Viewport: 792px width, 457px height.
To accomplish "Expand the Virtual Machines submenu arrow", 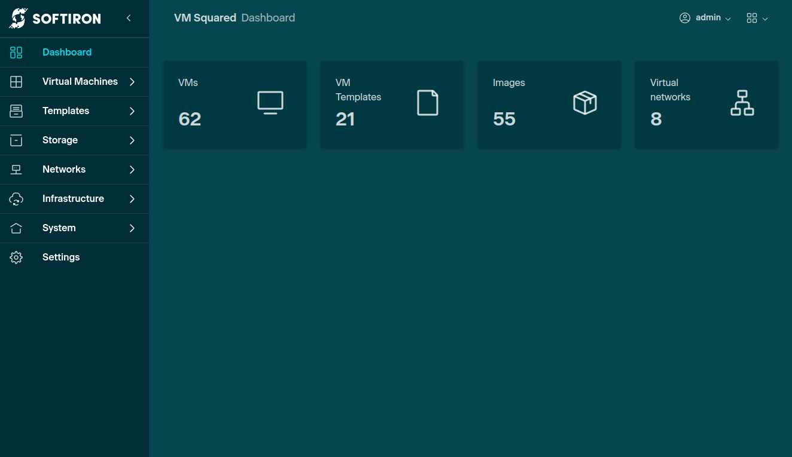I will 132,82.
